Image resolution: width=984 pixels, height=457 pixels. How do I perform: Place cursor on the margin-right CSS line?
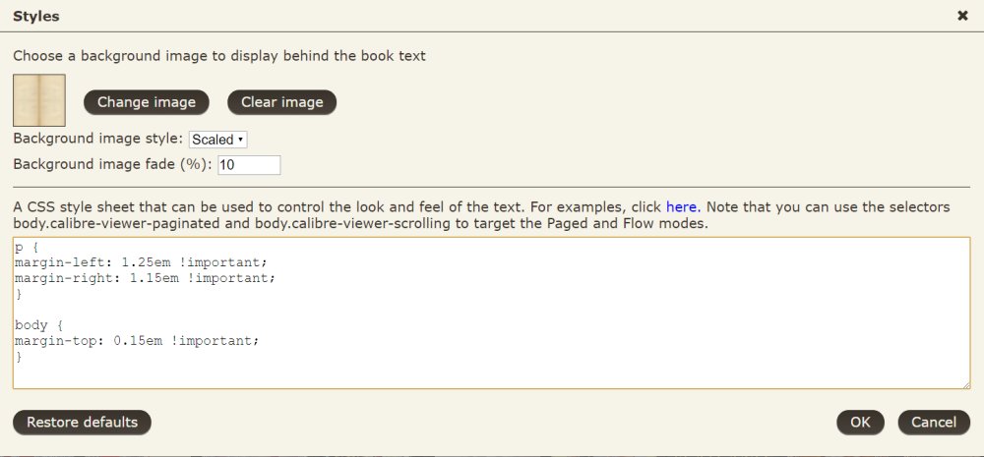coord(145,278)
